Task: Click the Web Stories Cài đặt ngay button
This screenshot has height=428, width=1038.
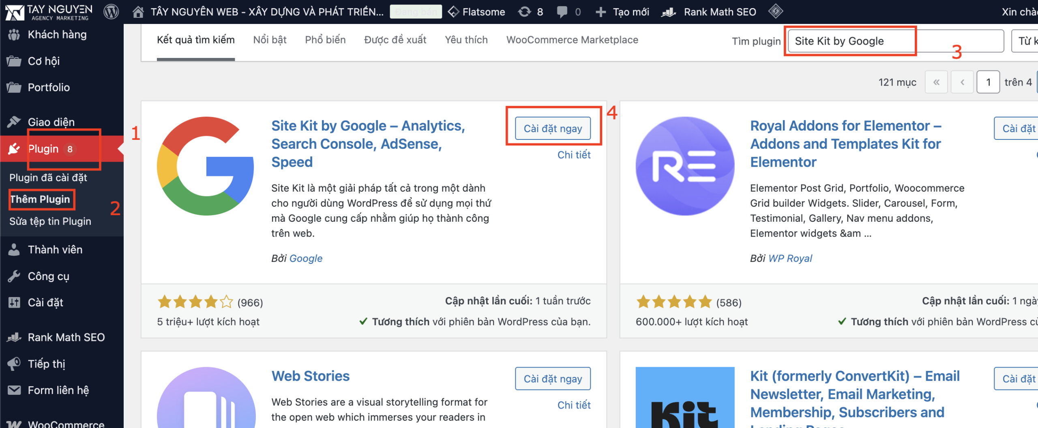Action: 553,379
